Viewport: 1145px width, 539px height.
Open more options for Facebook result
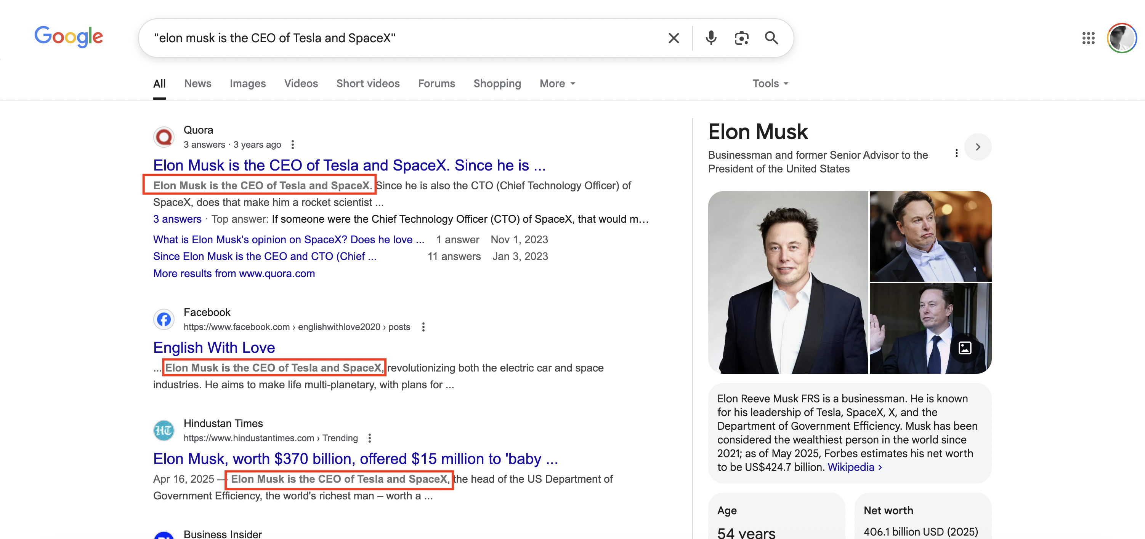point(423,327)
